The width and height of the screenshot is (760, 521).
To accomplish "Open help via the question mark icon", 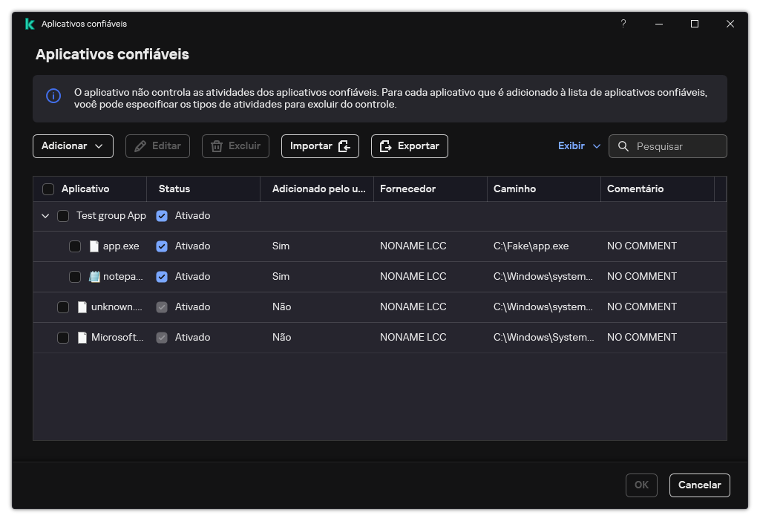I will click(623, 24).
